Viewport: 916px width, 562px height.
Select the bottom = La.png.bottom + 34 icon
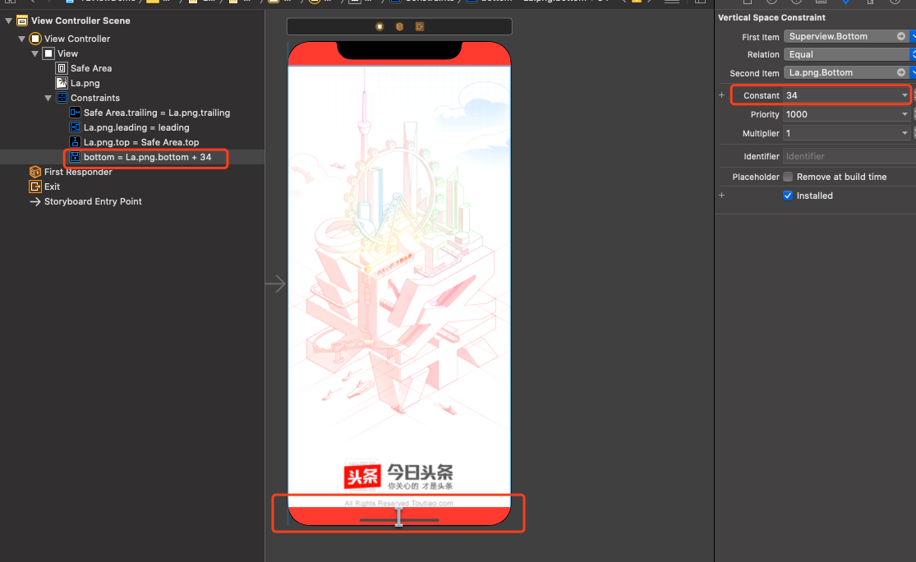[x=75, y=157]
